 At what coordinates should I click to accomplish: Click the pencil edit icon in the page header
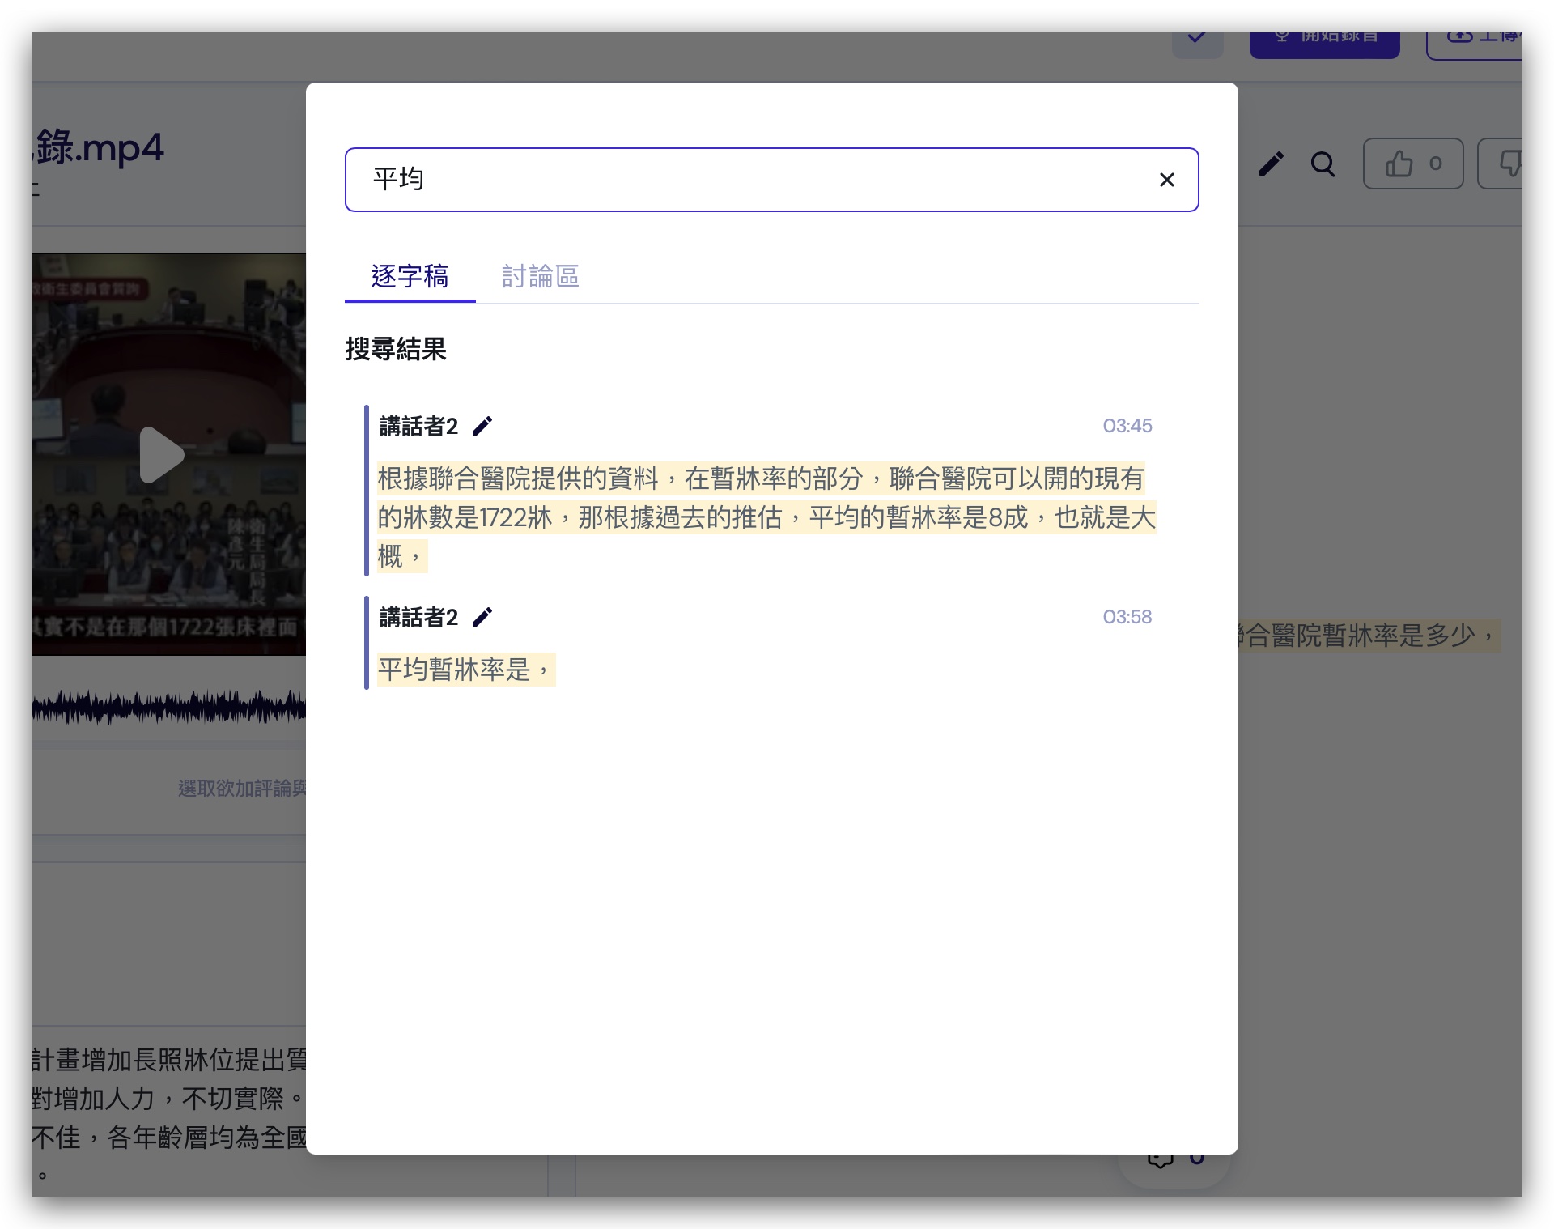click(1271, 164)
